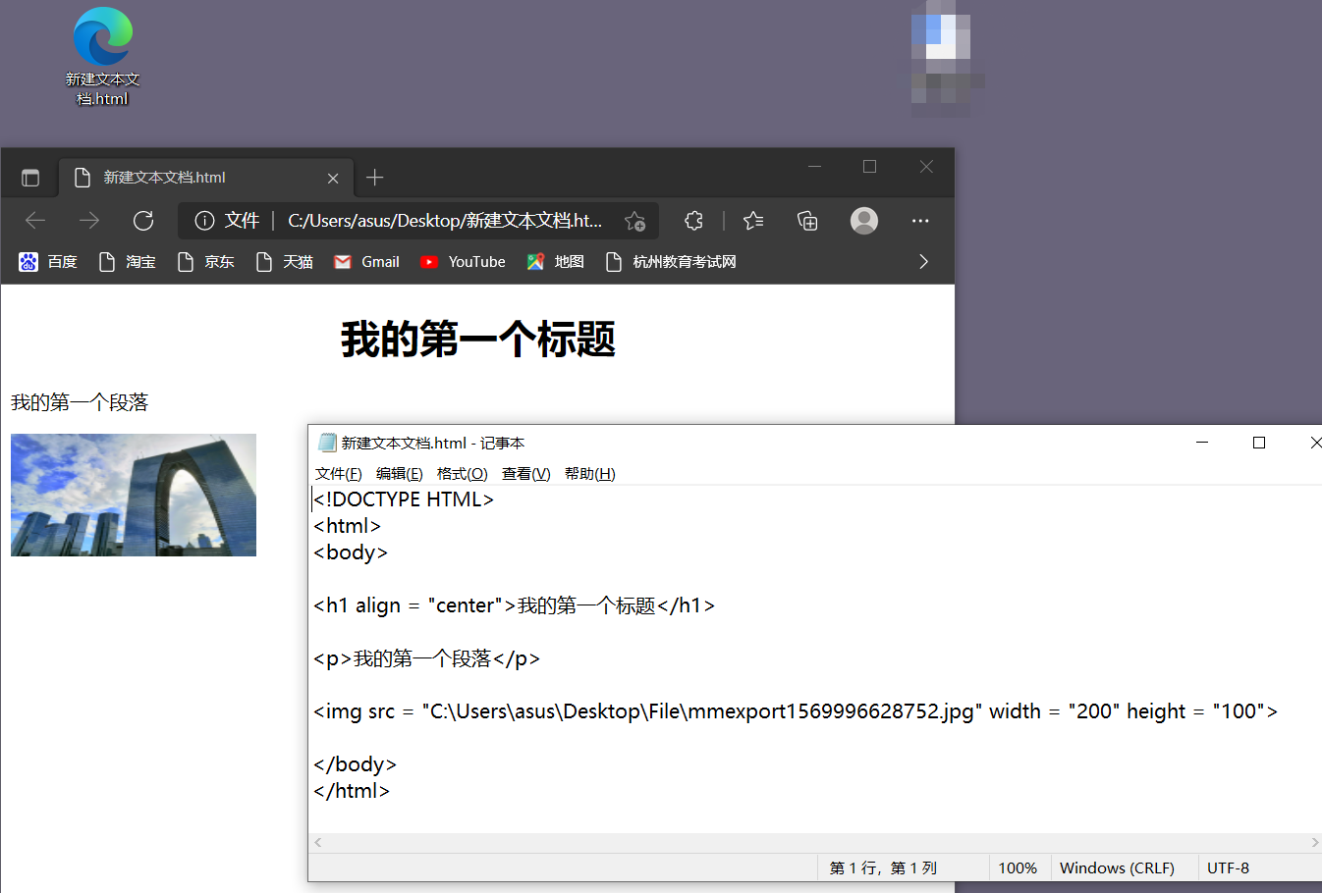This screenshot has width=1322, height=893.
Task: Reload the current page
Action: (143, 221)
